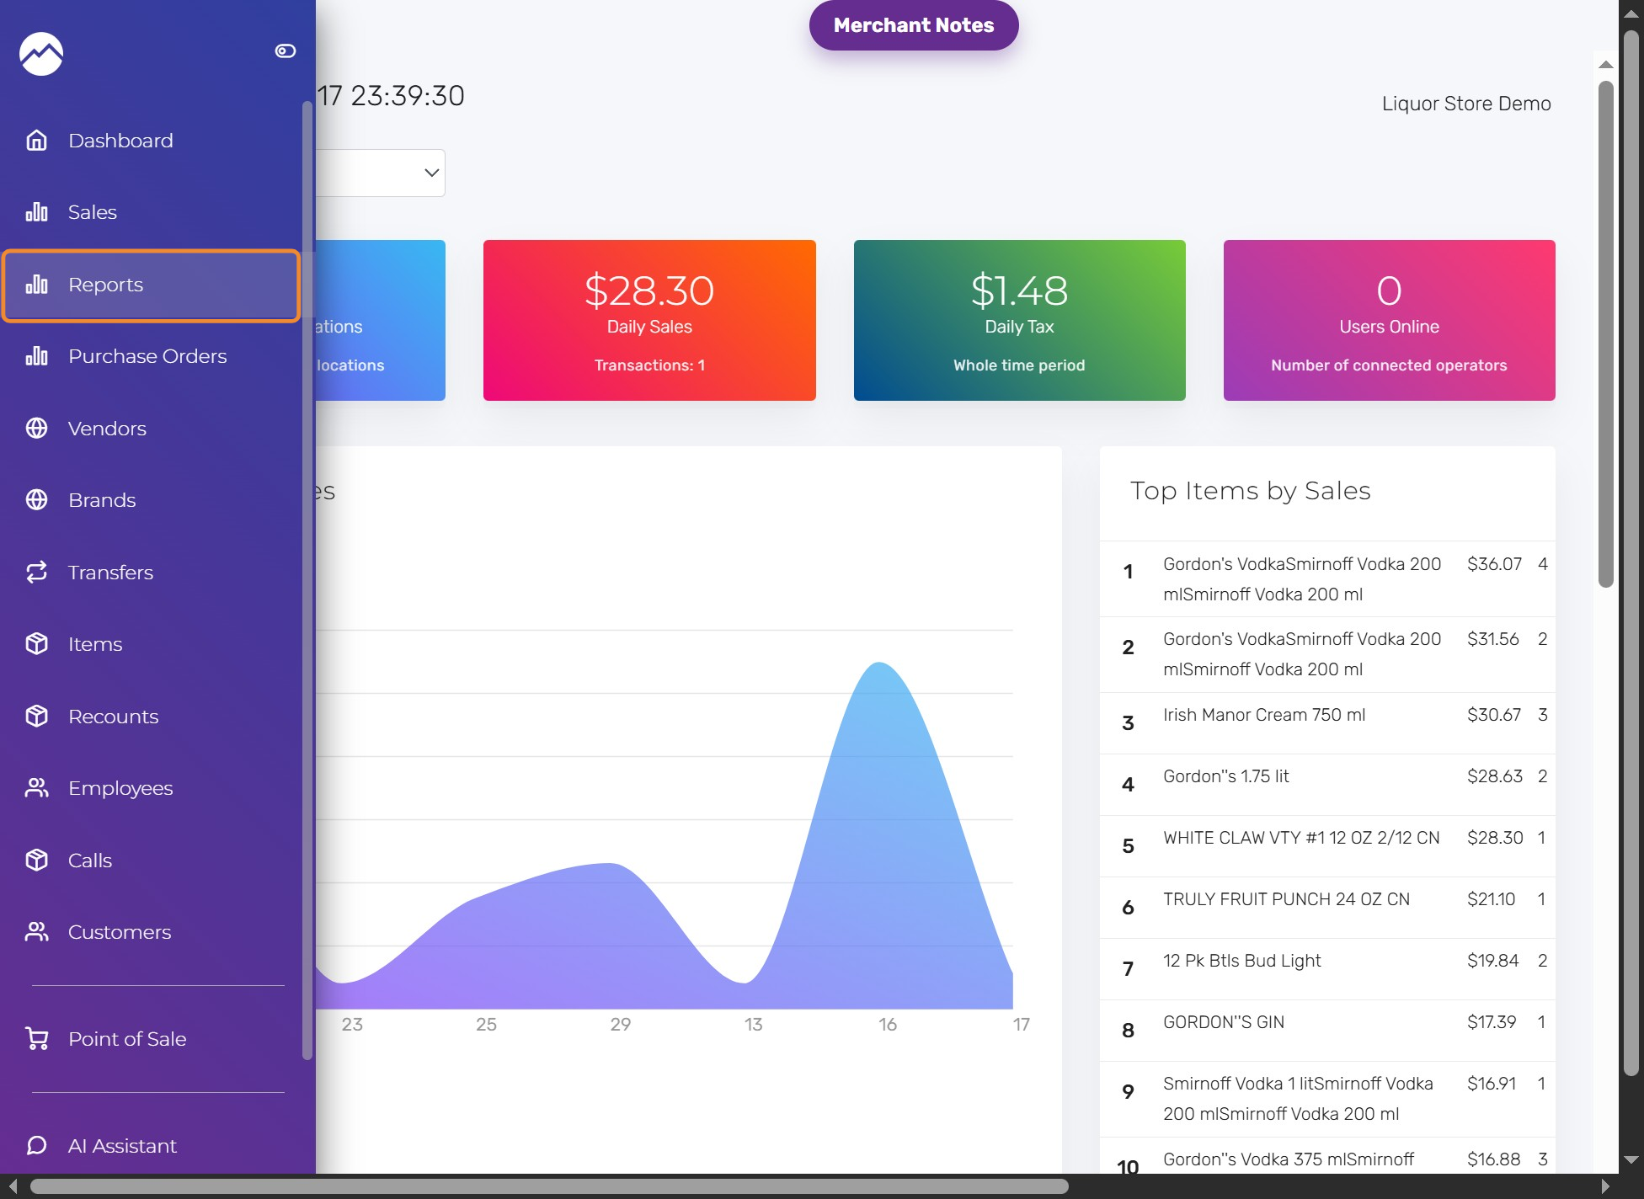Screen dimensions: 1644x1199
Task: Click the Brands globe icon
Action: coord(37,500)
